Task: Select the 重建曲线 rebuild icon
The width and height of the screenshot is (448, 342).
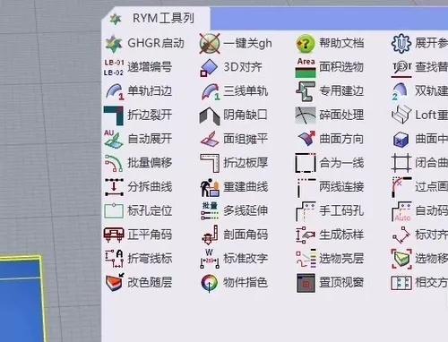Action: pos(210,187)
